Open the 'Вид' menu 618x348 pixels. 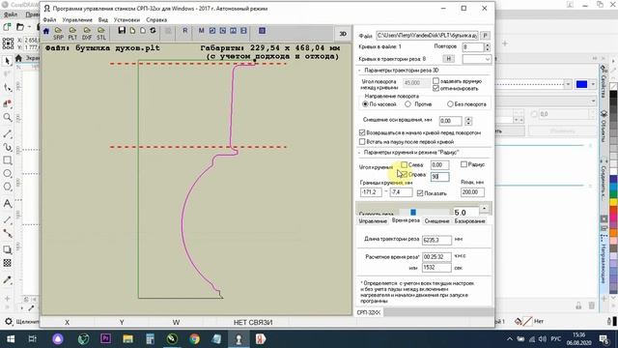pyautogui.click(x=103, y=19)
